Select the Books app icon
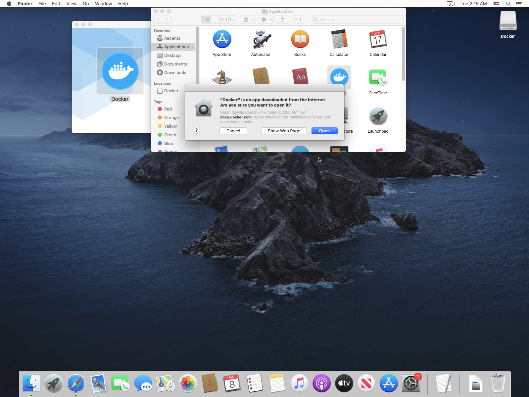 (x=300, y=40)
